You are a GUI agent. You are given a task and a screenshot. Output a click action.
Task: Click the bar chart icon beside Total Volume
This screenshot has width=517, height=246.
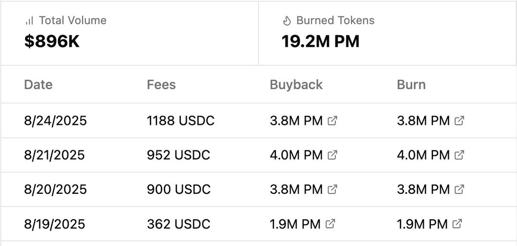click(29, 21)
